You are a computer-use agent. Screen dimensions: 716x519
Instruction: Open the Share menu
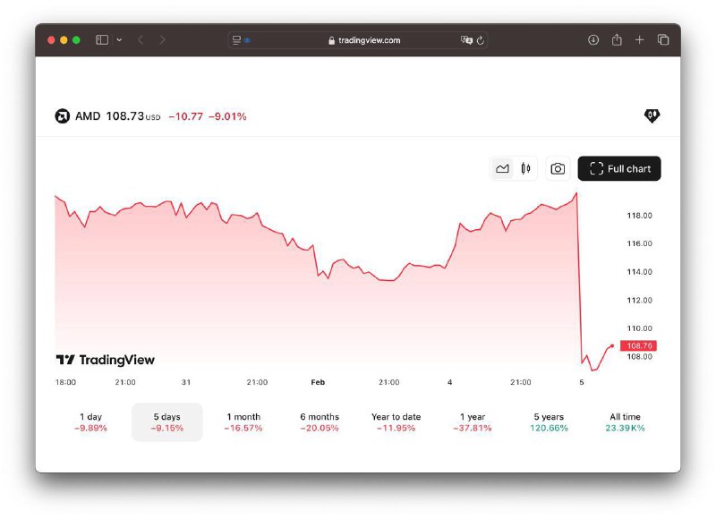[617, 39]
